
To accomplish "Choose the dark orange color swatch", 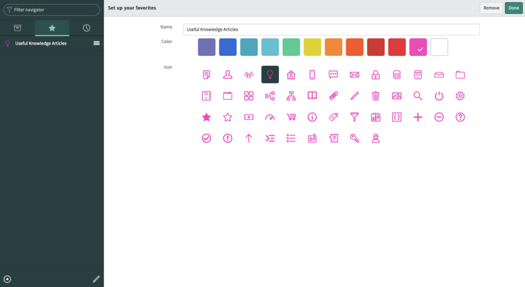I will 355,47.
